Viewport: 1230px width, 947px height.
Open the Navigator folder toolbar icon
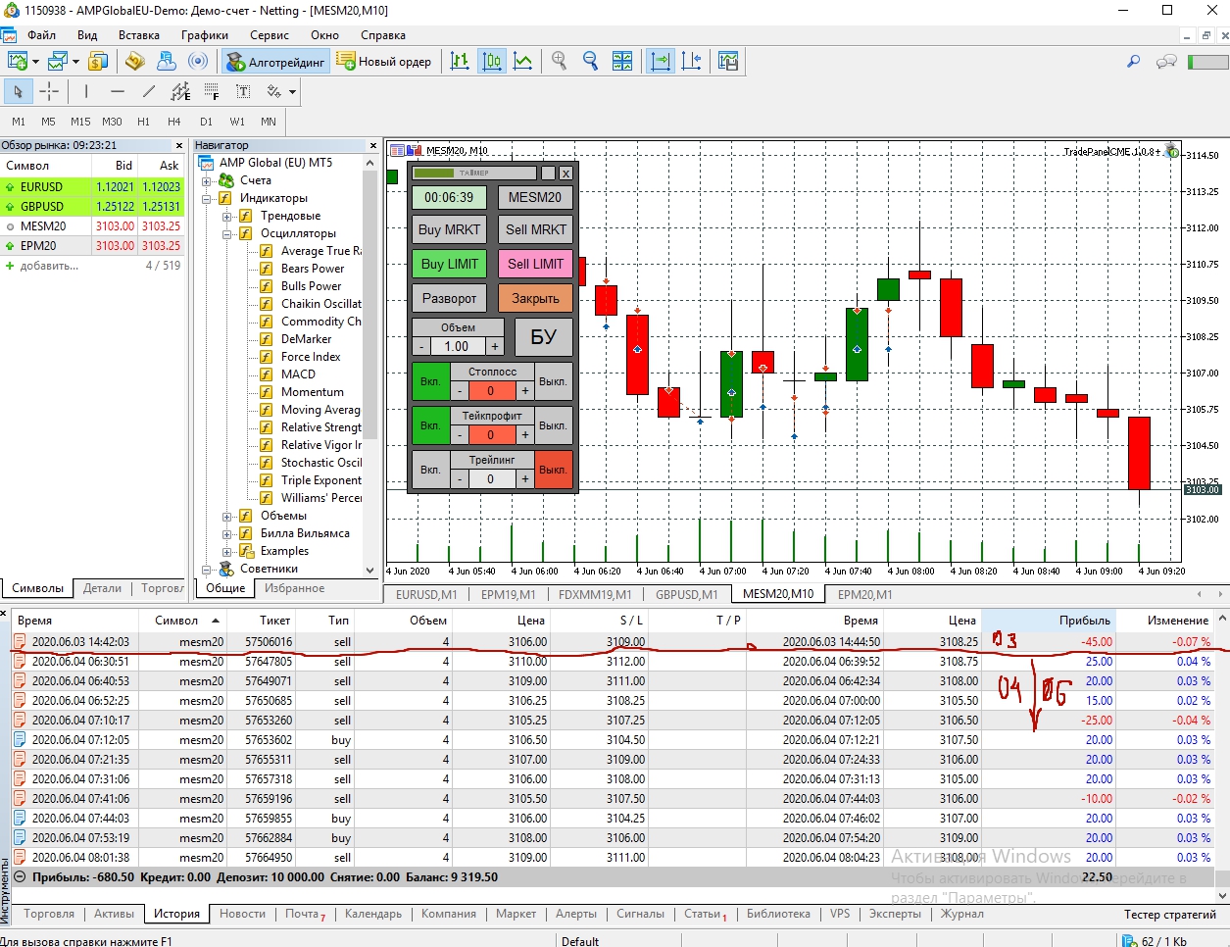pos(135,62)
